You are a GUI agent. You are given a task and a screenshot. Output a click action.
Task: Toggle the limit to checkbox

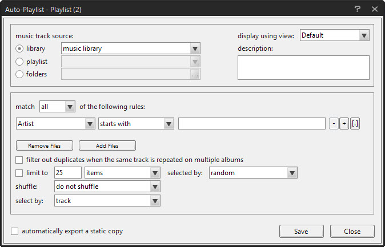click(x=19, y=173)
